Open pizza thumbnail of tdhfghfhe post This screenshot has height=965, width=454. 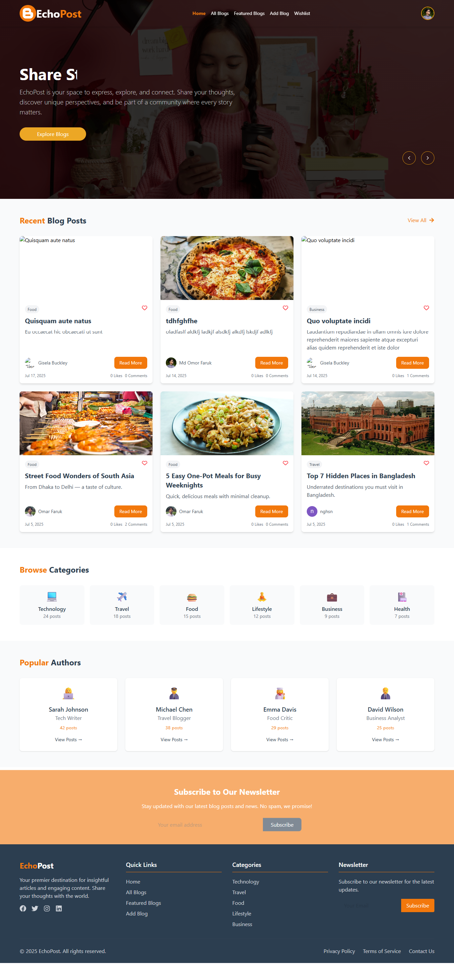coord(227,268)
